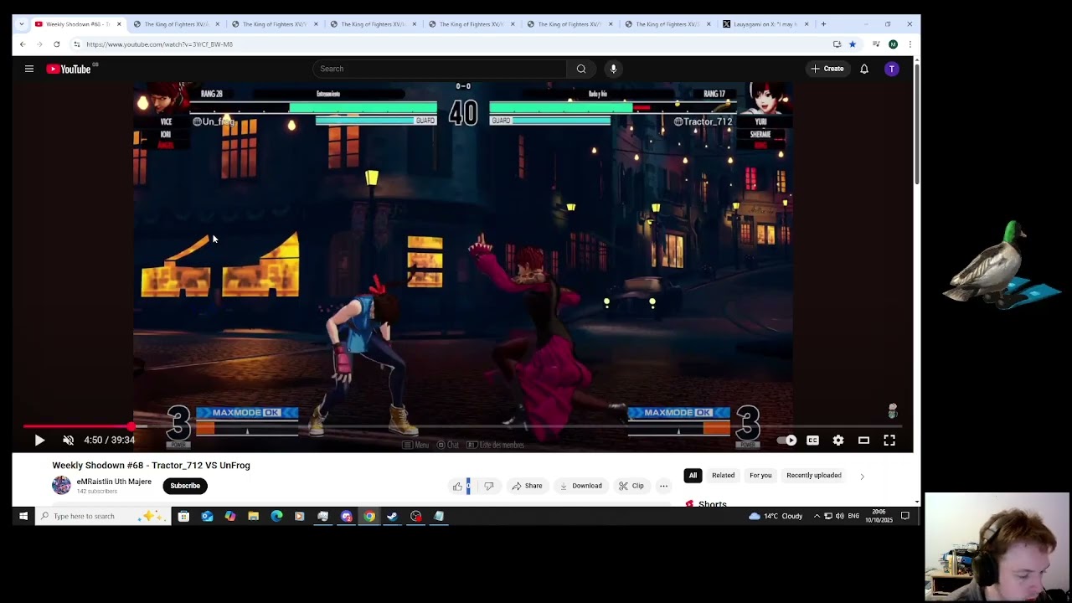Select the All filter chip
This screenshot has width=1072, height=603.
693,476
